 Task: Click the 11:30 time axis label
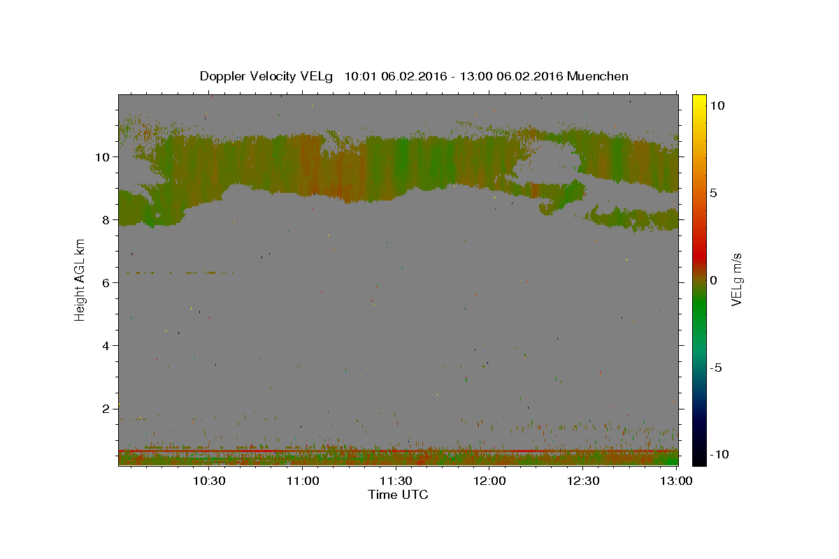396,481
